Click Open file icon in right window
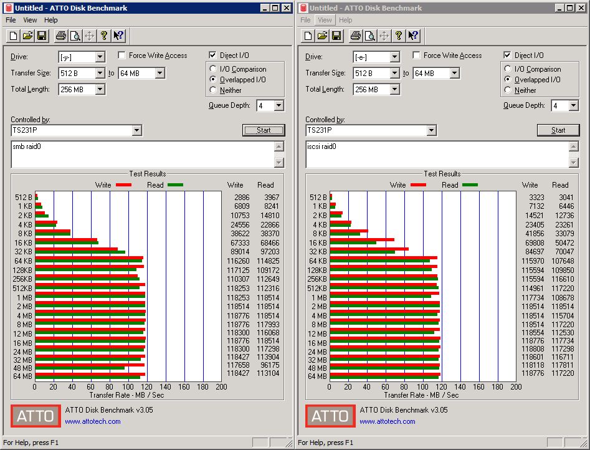Screen dimensions: 590x450 click(322, 36)
